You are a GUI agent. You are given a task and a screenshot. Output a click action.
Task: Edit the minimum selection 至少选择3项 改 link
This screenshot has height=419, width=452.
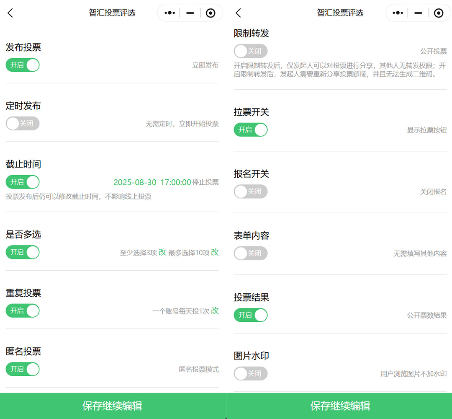pos(162,252)
